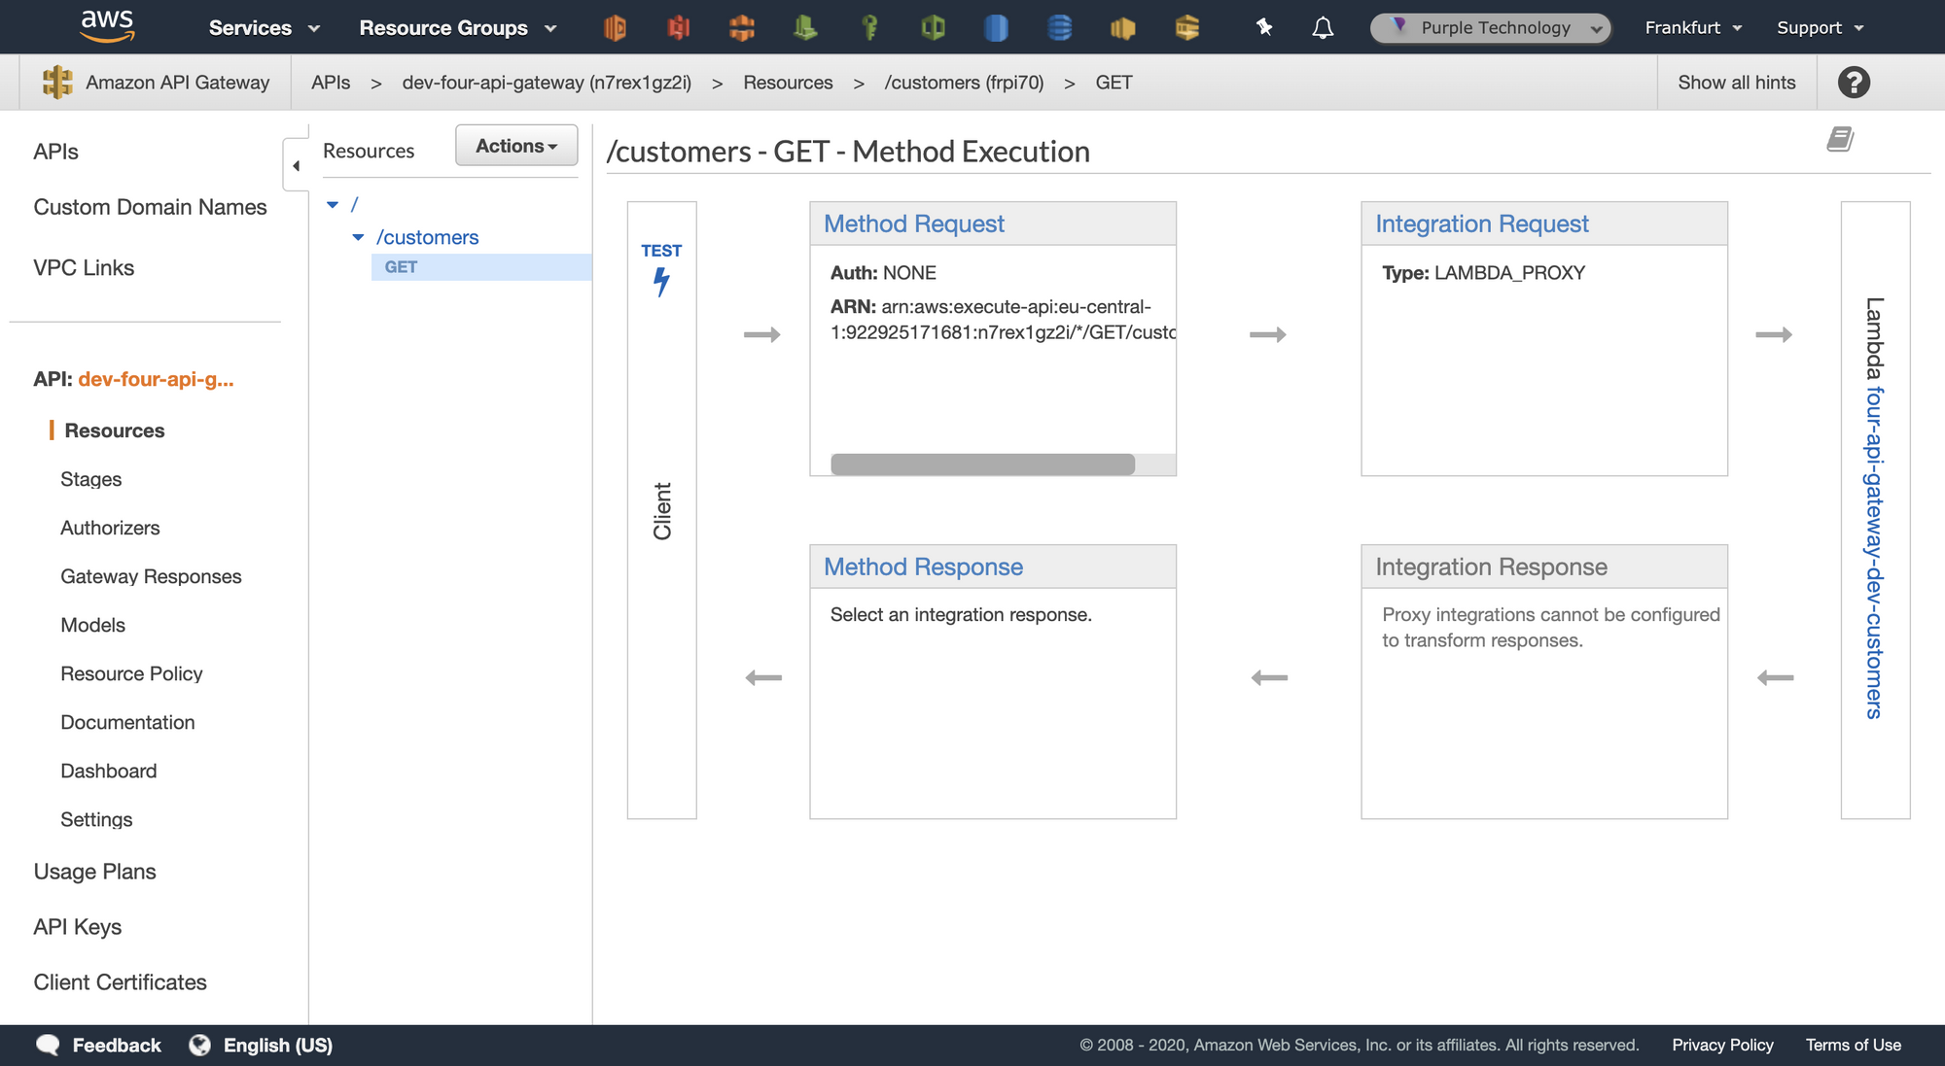Click the TEST lightning bolt icon
The width and height of the screenshot is (1945, 1066).
[x=661, y=282]
